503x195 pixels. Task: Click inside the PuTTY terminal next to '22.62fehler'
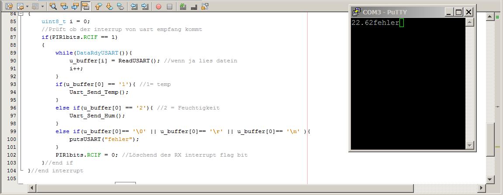point(402,23)
